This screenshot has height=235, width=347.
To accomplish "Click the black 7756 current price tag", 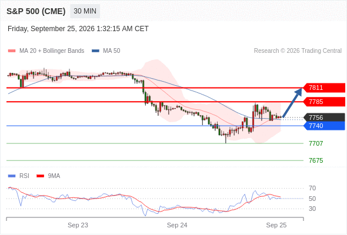I will pyautogui.click(x=324, y=117).
